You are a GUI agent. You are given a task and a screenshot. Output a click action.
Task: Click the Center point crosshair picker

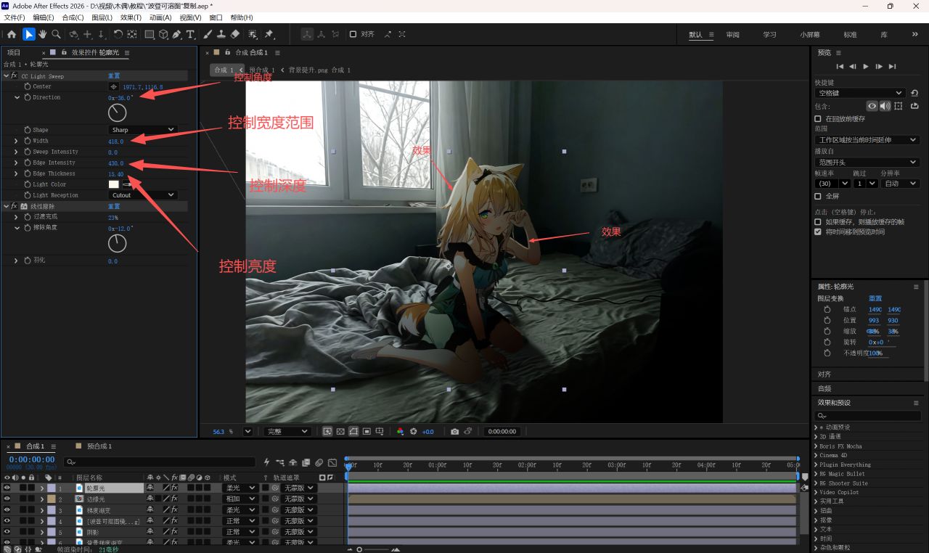pyautogui.click(x=113, y=86)
